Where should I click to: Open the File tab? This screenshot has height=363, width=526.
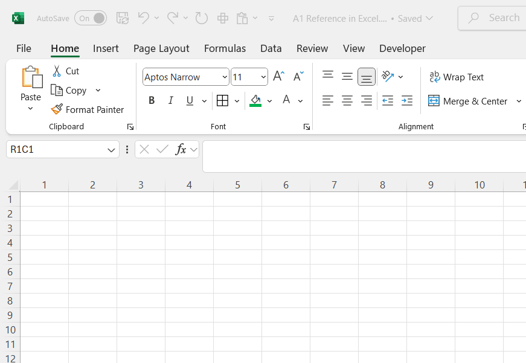coord(24,49)
